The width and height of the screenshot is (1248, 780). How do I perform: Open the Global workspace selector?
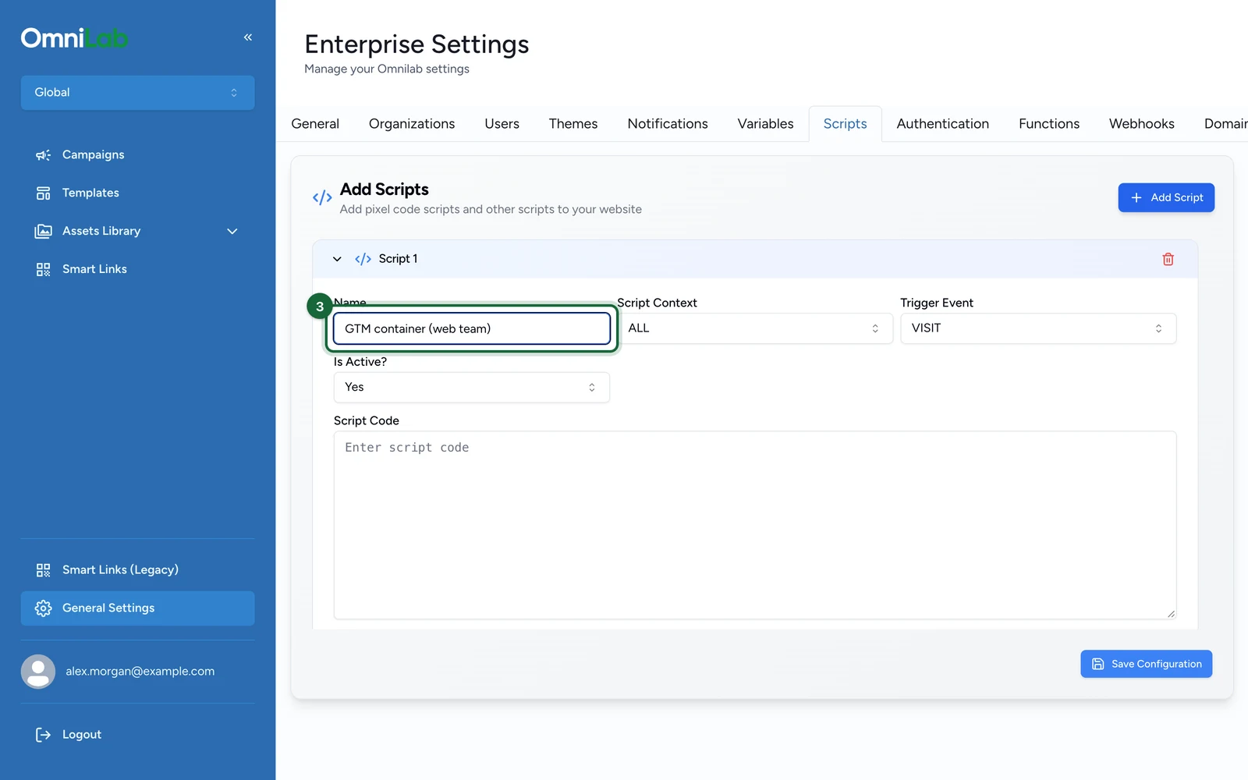pyautogui.click(x=137, y=93)
